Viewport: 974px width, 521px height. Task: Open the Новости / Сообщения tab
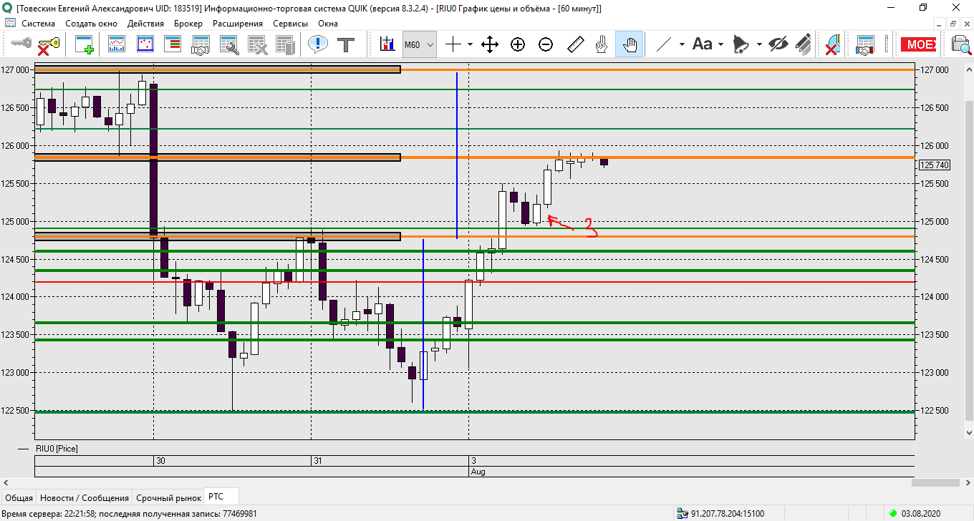click(x=85, y=497)
